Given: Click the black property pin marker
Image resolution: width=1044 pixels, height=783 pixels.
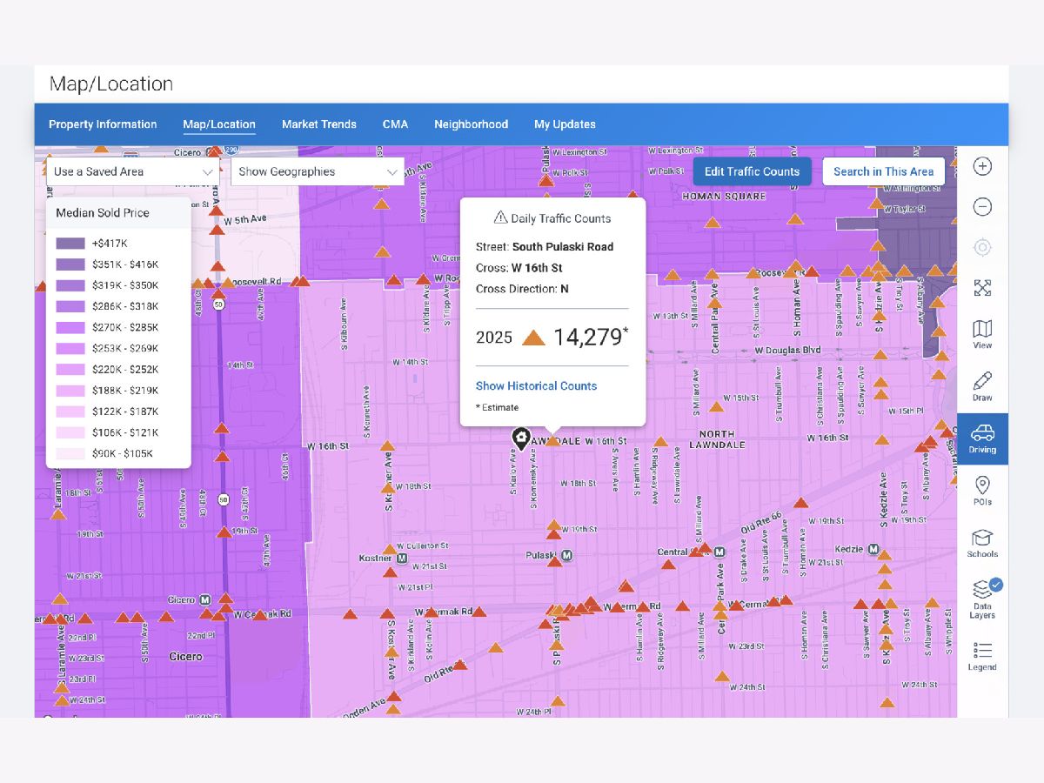Looking at the screenshot, I should pos(521,438).
